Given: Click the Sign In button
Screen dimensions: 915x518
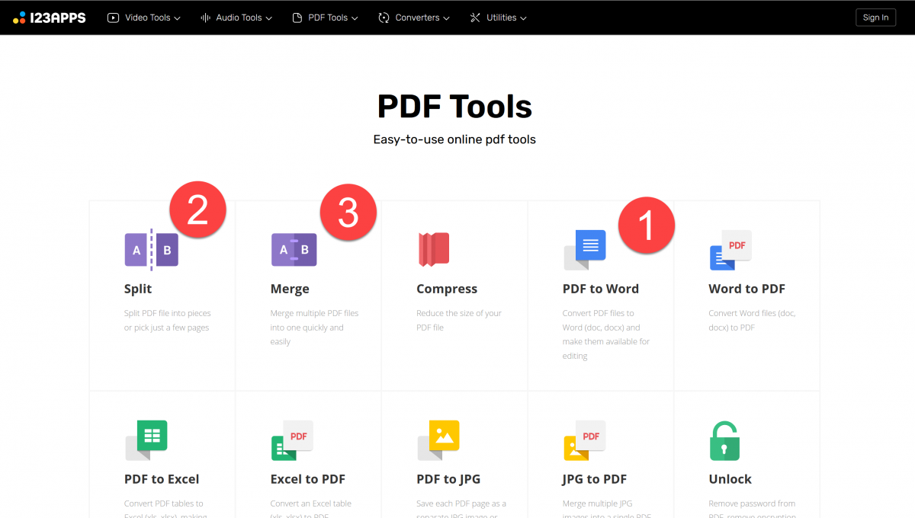Looking at the screenshot, I should (x=875, y=17).
